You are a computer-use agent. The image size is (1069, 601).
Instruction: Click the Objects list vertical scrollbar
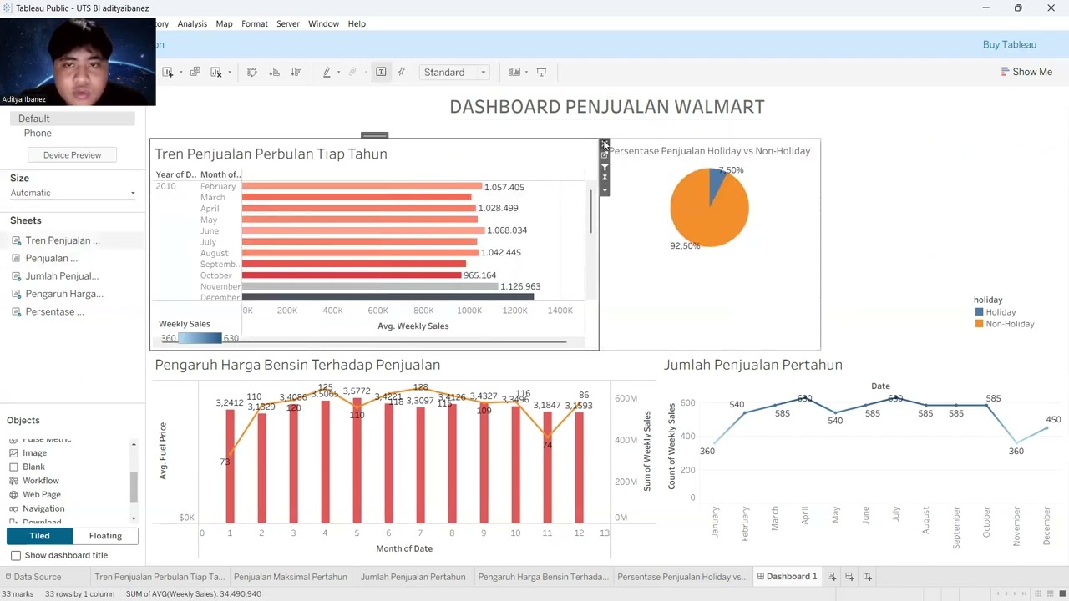pos(134,486)
